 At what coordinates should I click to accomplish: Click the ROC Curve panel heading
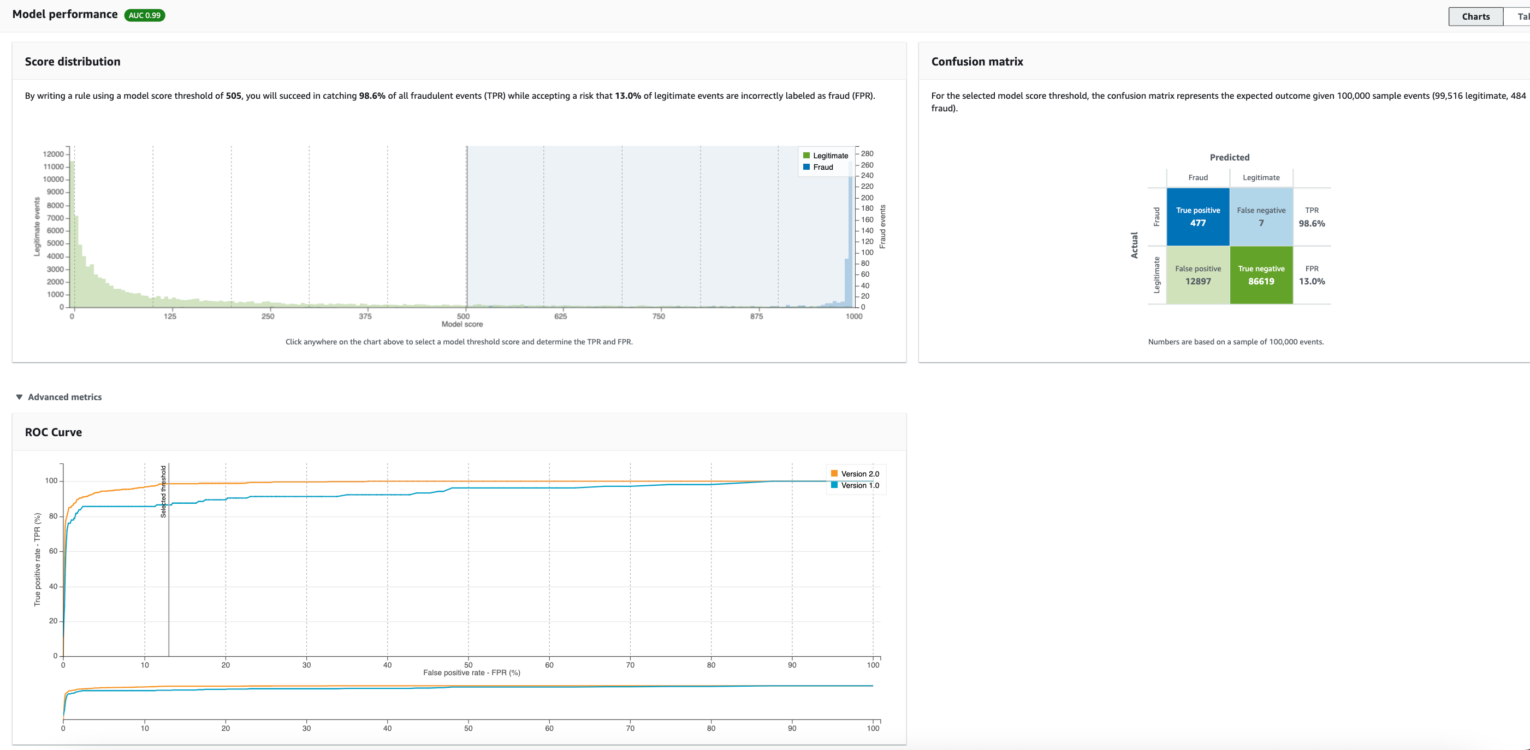[54, 432]
